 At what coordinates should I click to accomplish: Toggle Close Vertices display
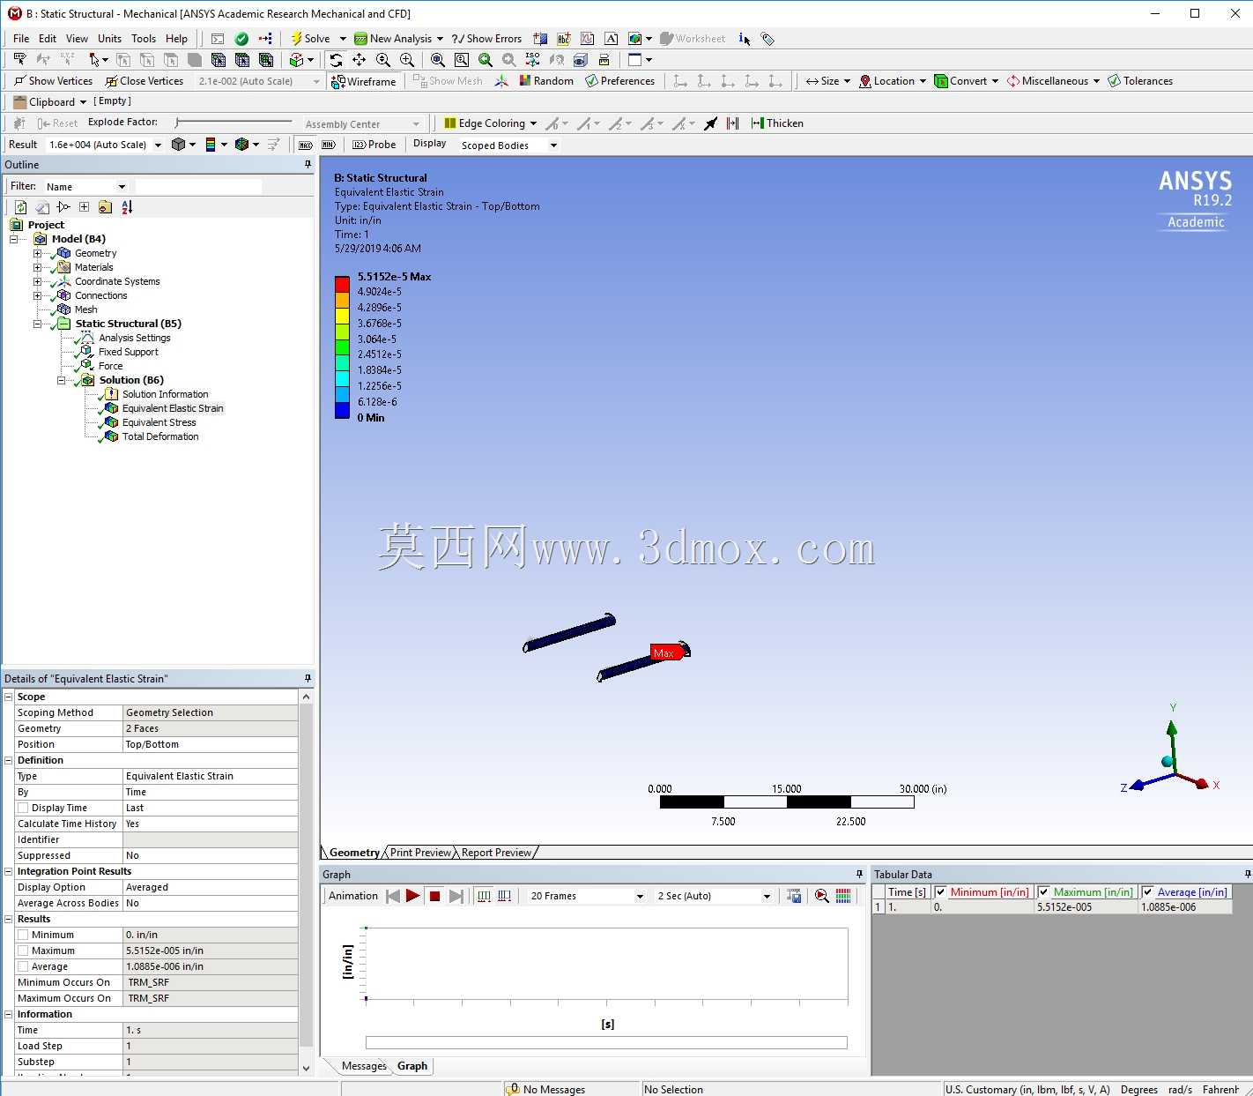pos(145,81)
